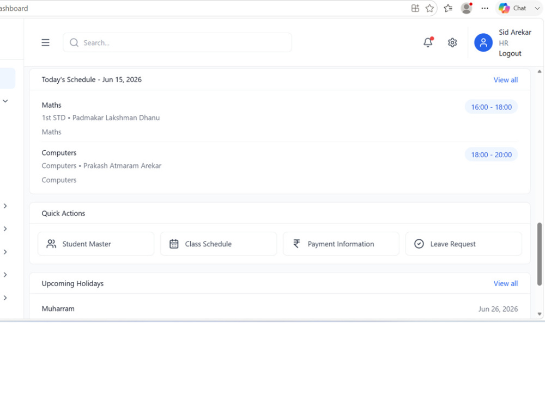
Task: Click the 16:00 - 18:00 time badge
Action: point(491,107)
